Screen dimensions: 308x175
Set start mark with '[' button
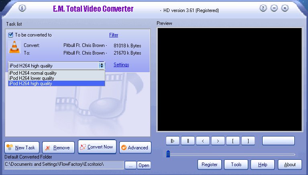coord(233,141)
